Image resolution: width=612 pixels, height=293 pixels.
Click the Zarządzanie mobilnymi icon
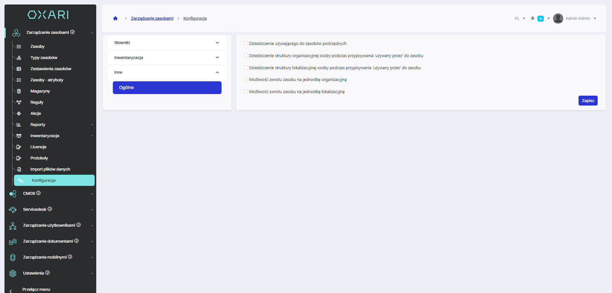(x=13, y=257)
